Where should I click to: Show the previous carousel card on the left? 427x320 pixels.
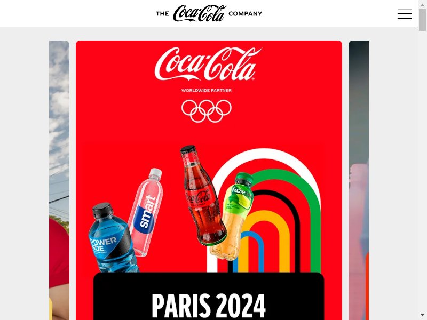(59, 180)
